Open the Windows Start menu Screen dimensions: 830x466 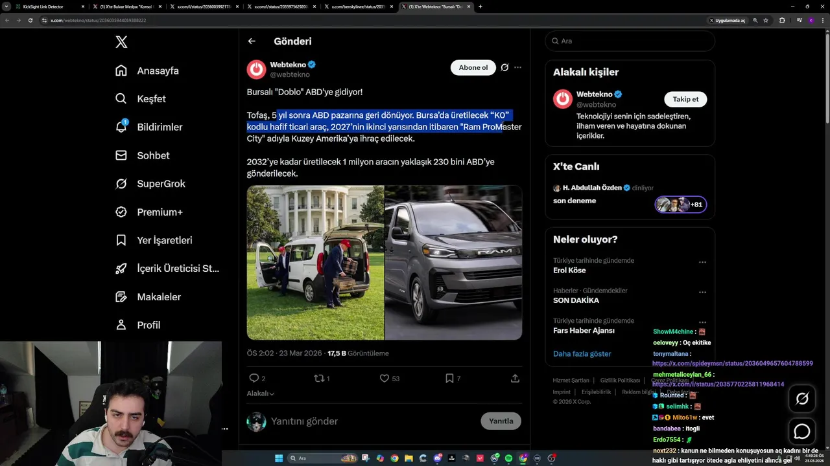[x=279, y=458]
